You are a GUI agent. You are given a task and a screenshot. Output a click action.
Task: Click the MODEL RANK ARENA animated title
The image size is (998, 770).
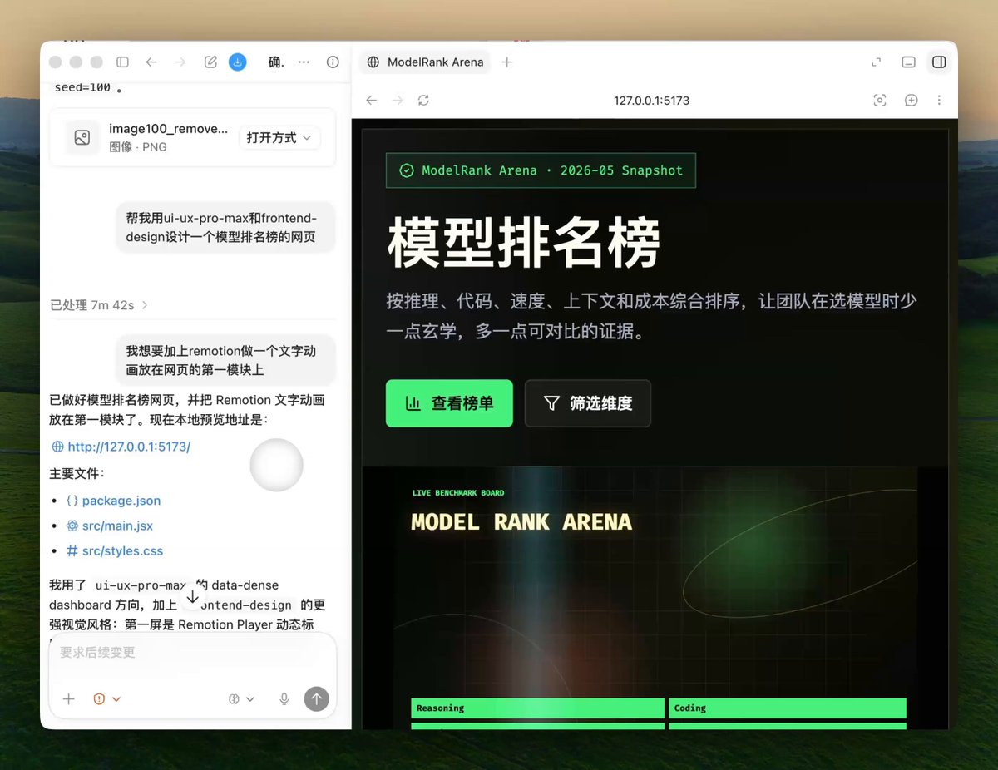tap(521, 522)
